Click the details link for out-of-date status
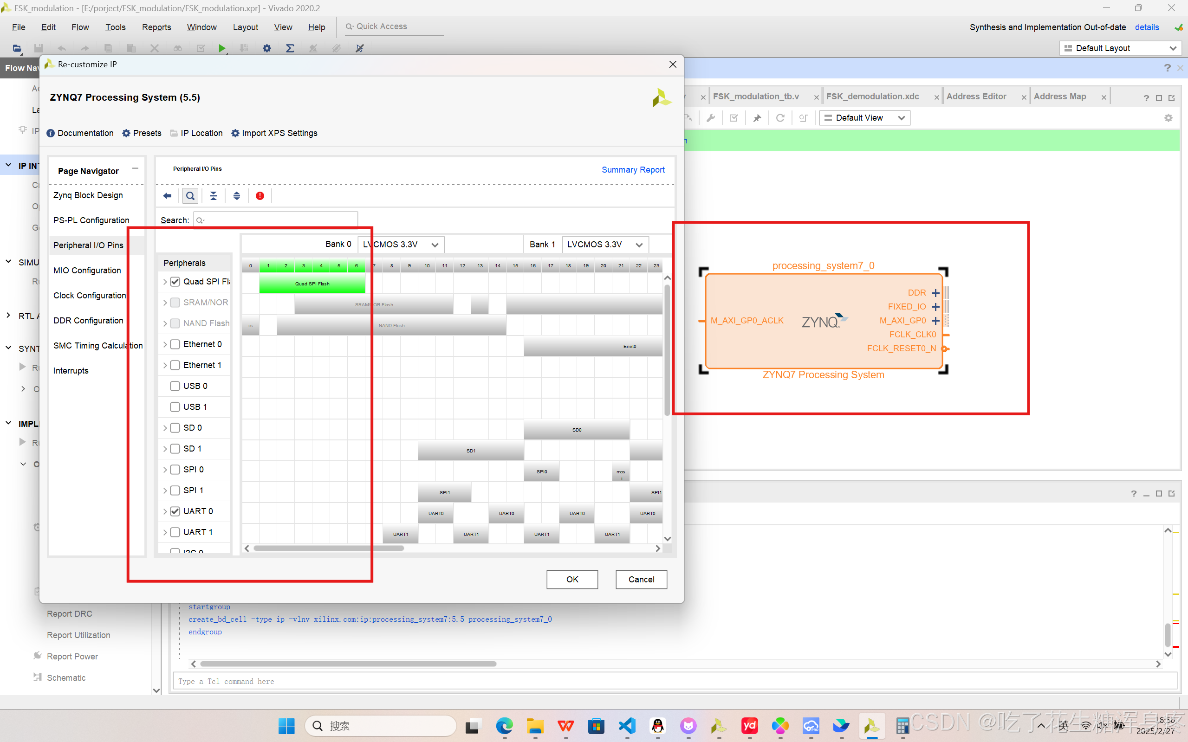 point(1147,27)
